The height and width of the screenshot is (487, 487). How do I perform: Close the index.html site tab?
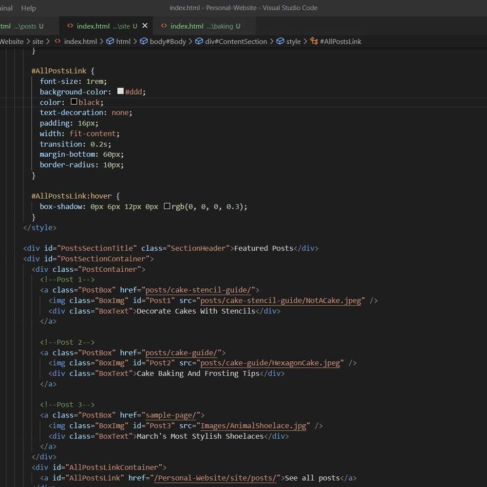pyautogui.click(x=145, y=26)
